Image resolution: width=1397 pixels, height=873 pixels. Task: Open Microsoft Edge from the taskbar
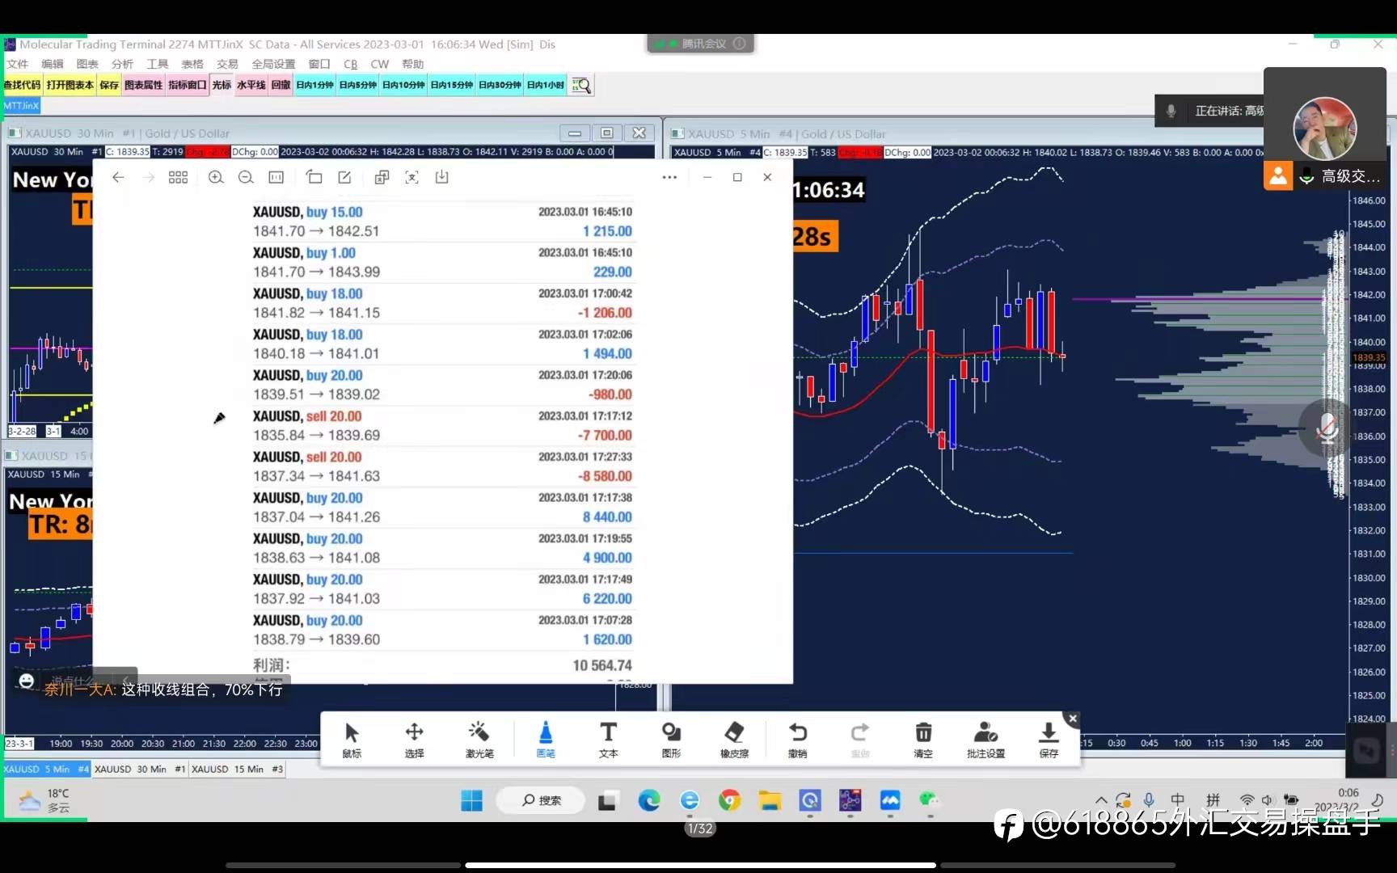tap(649, 800)
